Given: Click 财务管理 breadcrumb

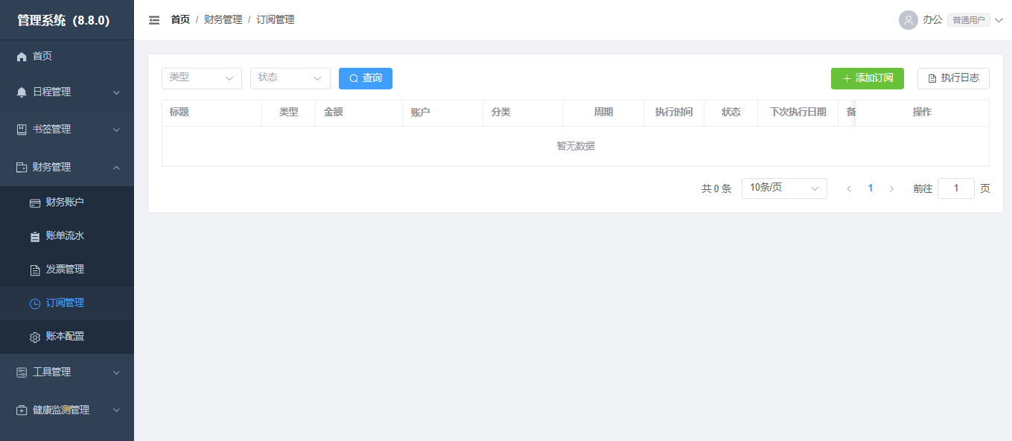Looking at the screenshot, I should pos(223,20).
